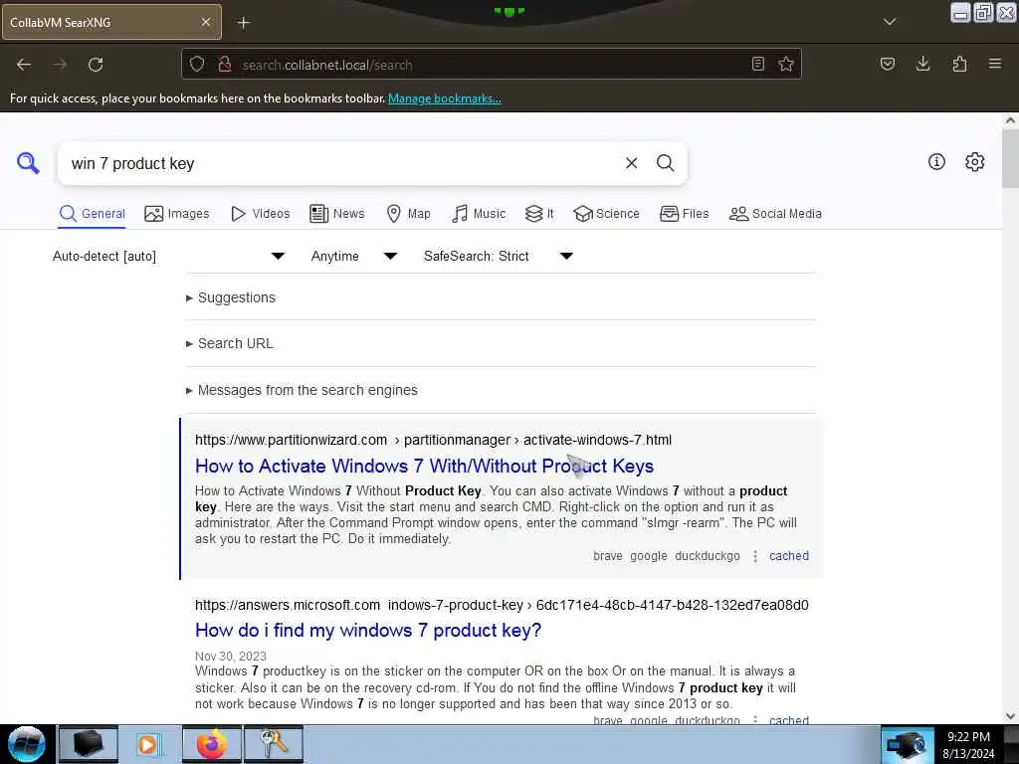Click Firefox icon in the taskbar
Image resolution: width=1019 pixels, height=764 pixels.
[211, 744]
